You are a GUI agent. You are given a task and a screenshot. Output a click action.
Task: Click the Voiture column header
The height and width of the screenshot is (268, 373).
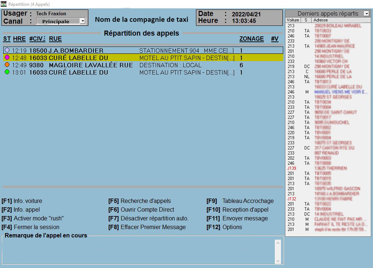point(293,20)
